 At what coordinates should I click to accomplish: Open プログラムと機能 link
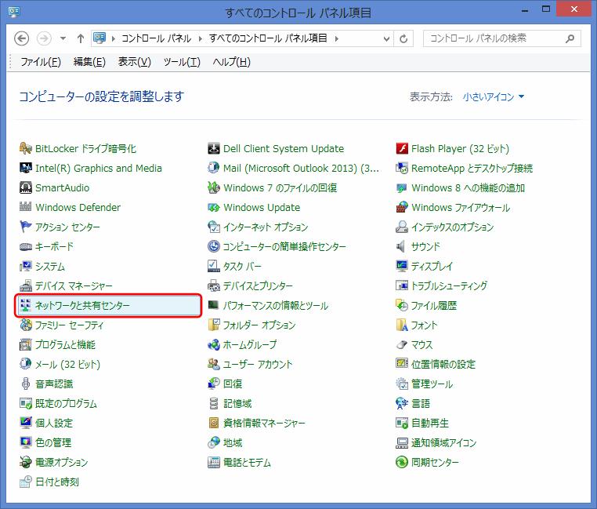pos(66,344)
